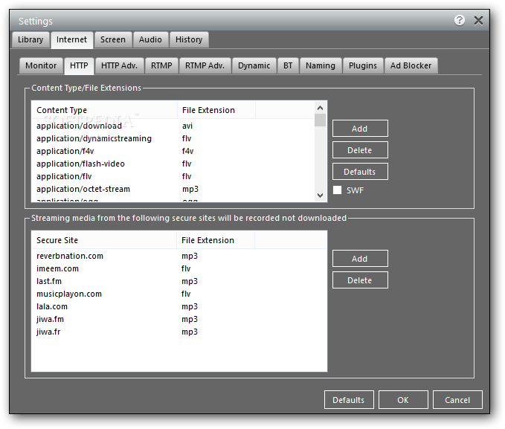
Task: Select the imeem.com row
Action: [x=179, y=268]
